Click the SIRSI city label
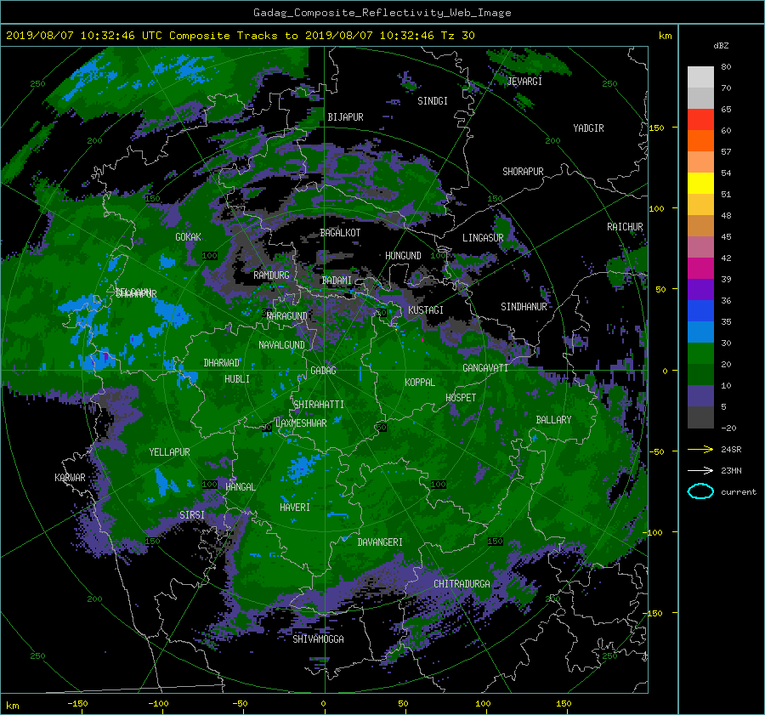Viewport: 765px width, 715px height. [x=192, y=515]
